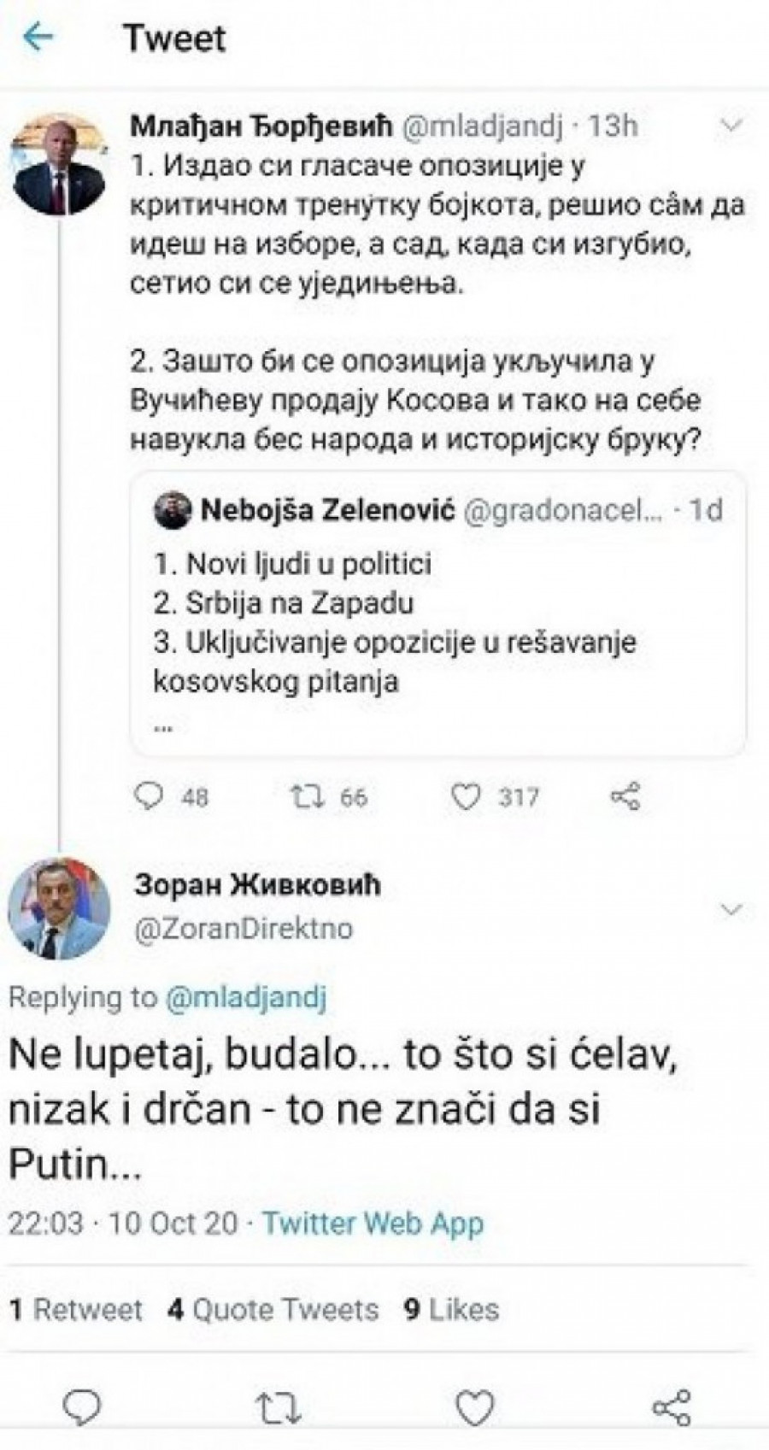Share the first tweet

(625, 796)
